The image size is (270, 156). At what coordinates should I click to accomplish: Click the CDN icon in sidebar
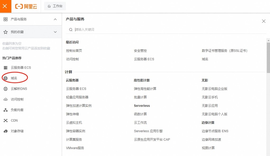[x=6, y=121]
